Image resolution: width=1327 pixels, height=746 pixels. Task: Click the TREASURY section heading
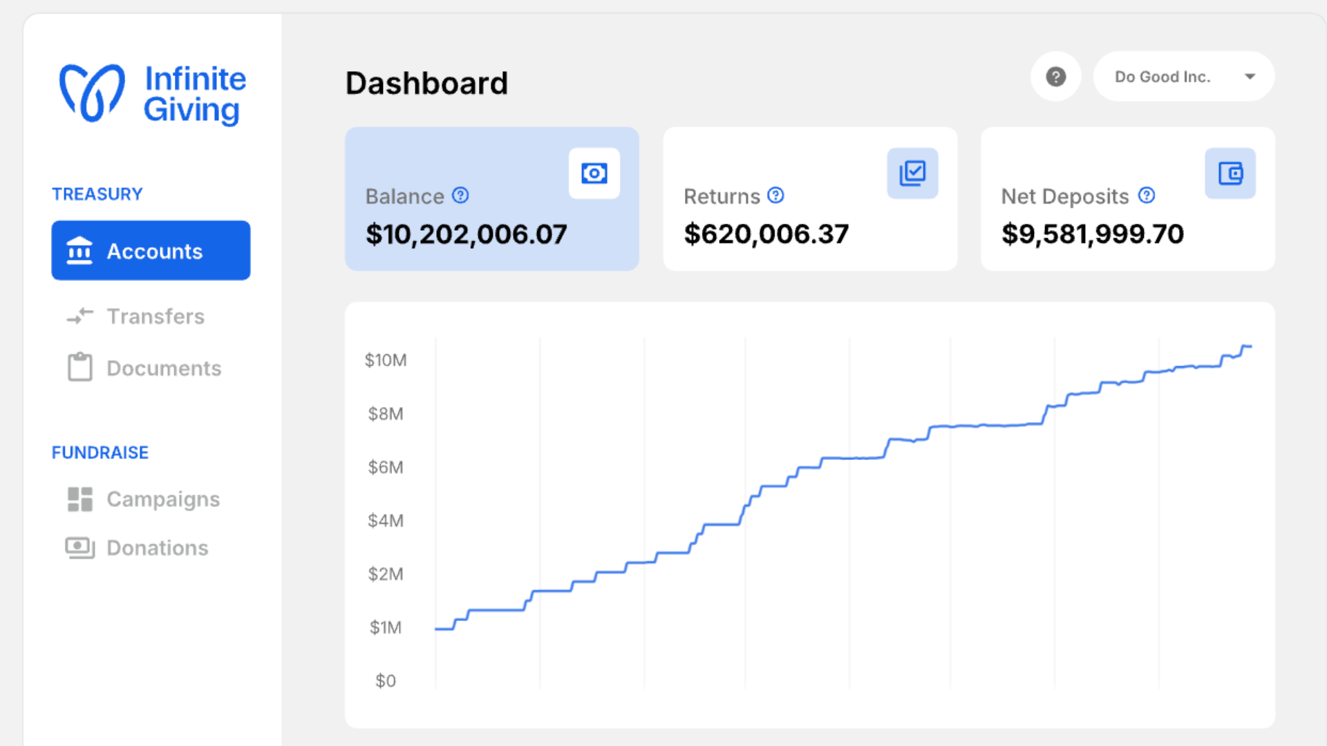(x=97, y=194)
